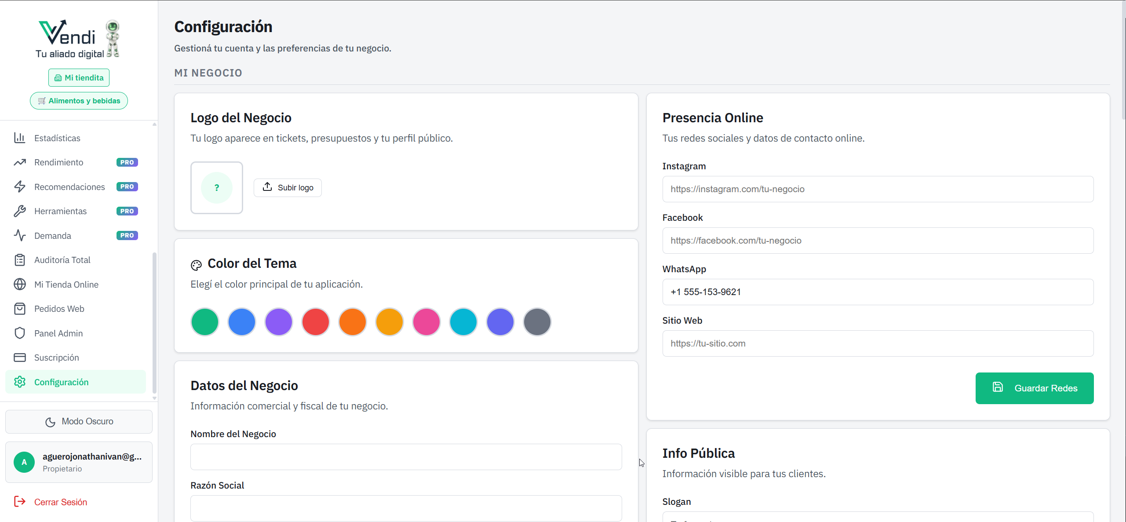Click the Cerrar Sesión link
Screen dimensions: 1126x522
(61, 502)
